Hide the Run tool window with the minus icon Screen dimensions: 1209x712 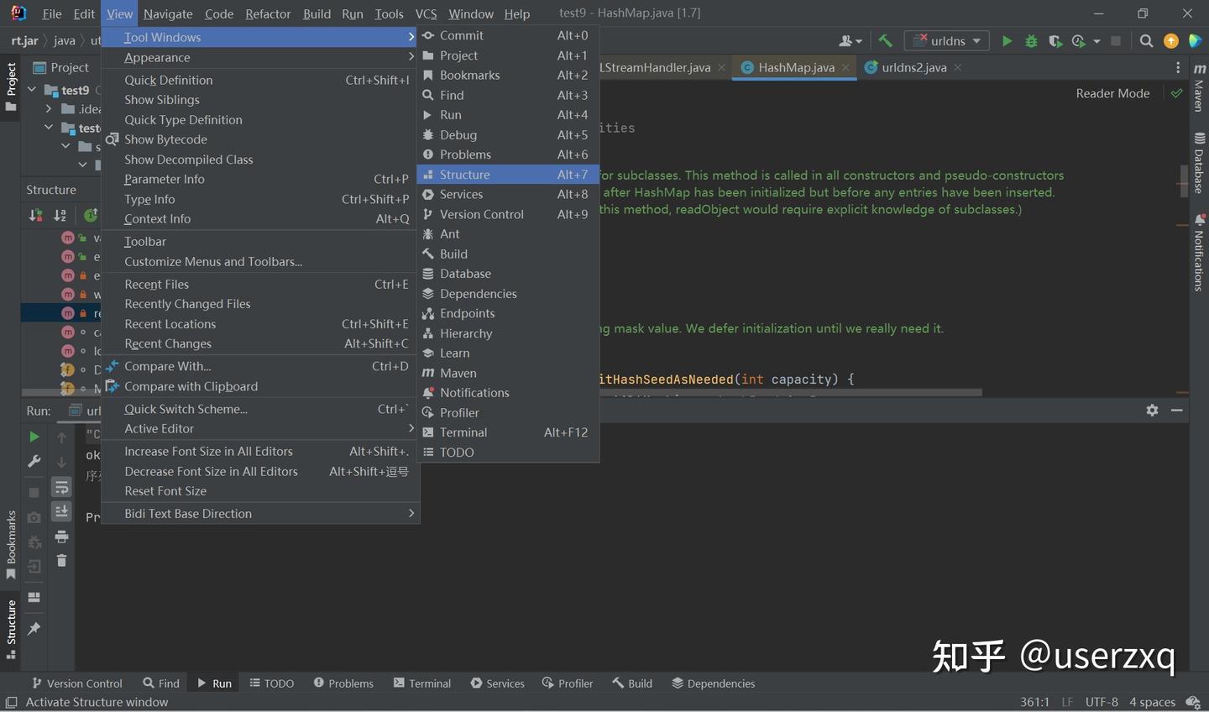pyautogui.click(x=1177, y=410)
